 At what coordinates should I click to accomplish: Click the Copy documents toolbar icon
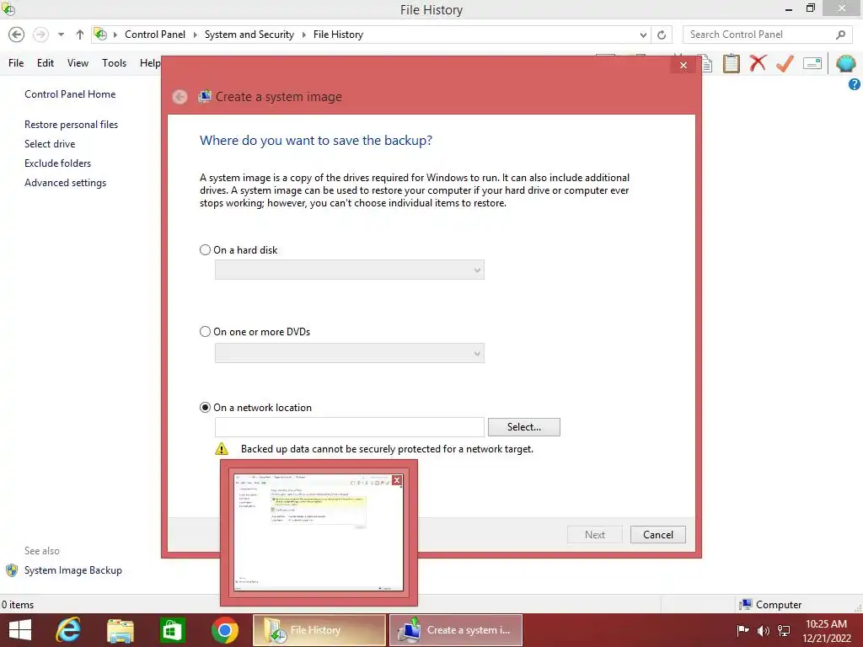pyautogui.click(x=706, y=64)
